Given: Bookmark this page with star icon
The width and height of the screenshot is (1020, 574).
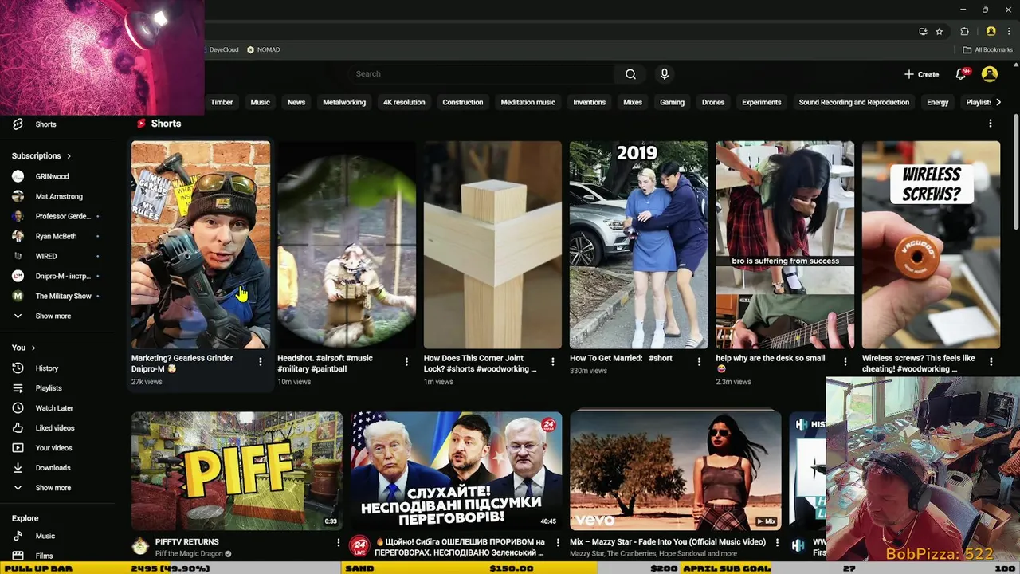Looking at the screenshot, I should (x=940, y=32).
